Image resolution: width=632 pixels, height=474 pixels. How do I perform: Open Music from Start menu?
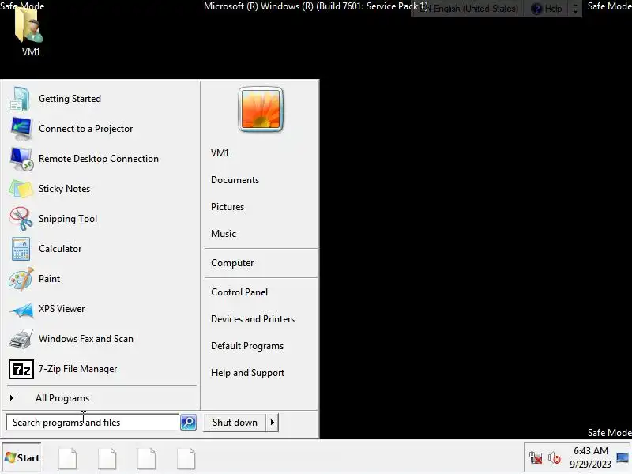click(x=224, y=234)
